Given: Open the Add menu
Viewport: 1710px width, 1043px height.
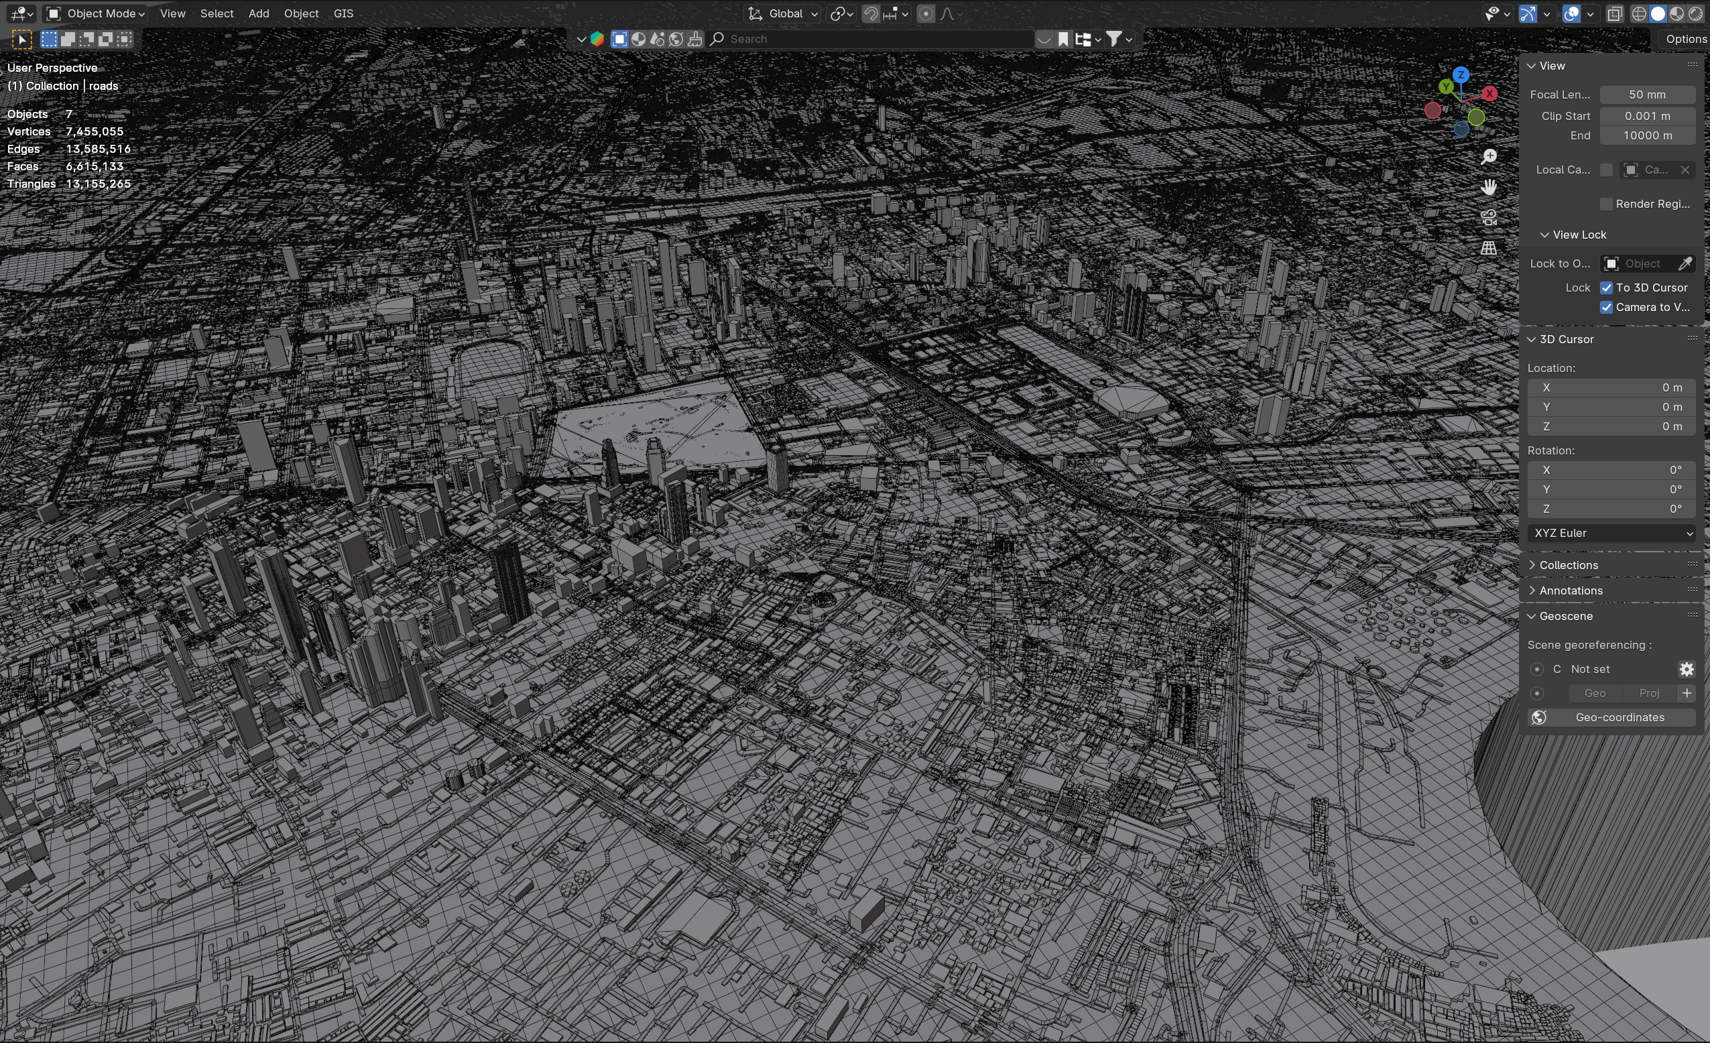Looking at the screenshot, I should [x=258, y=14].
